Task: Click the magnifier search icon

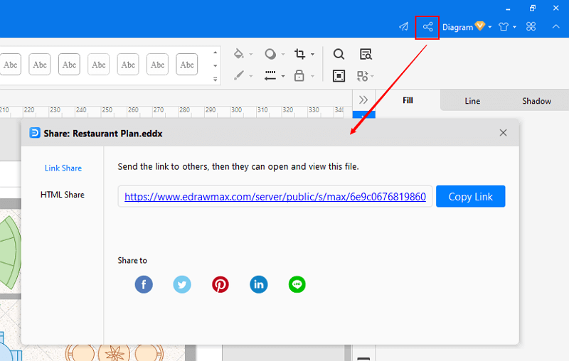Action: (339, 54)
